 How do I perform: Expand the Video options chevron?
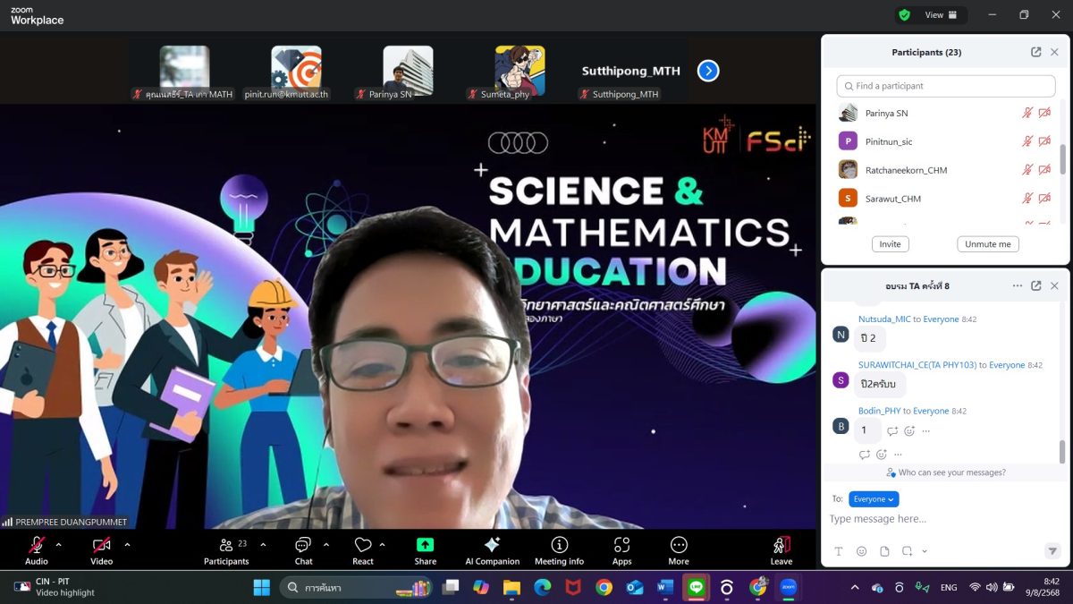127,544
